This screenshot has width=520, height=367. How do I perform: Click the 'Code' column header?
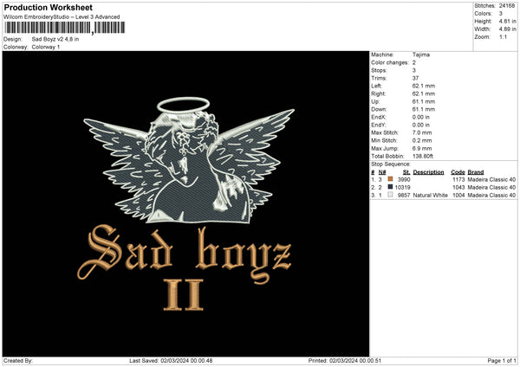(x=458, y=171)
